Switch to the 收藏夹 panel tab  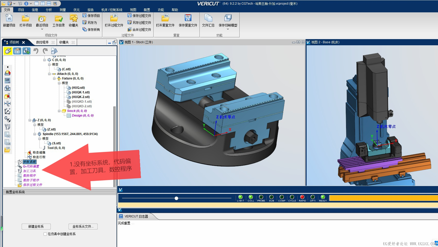tap(64, 42)
